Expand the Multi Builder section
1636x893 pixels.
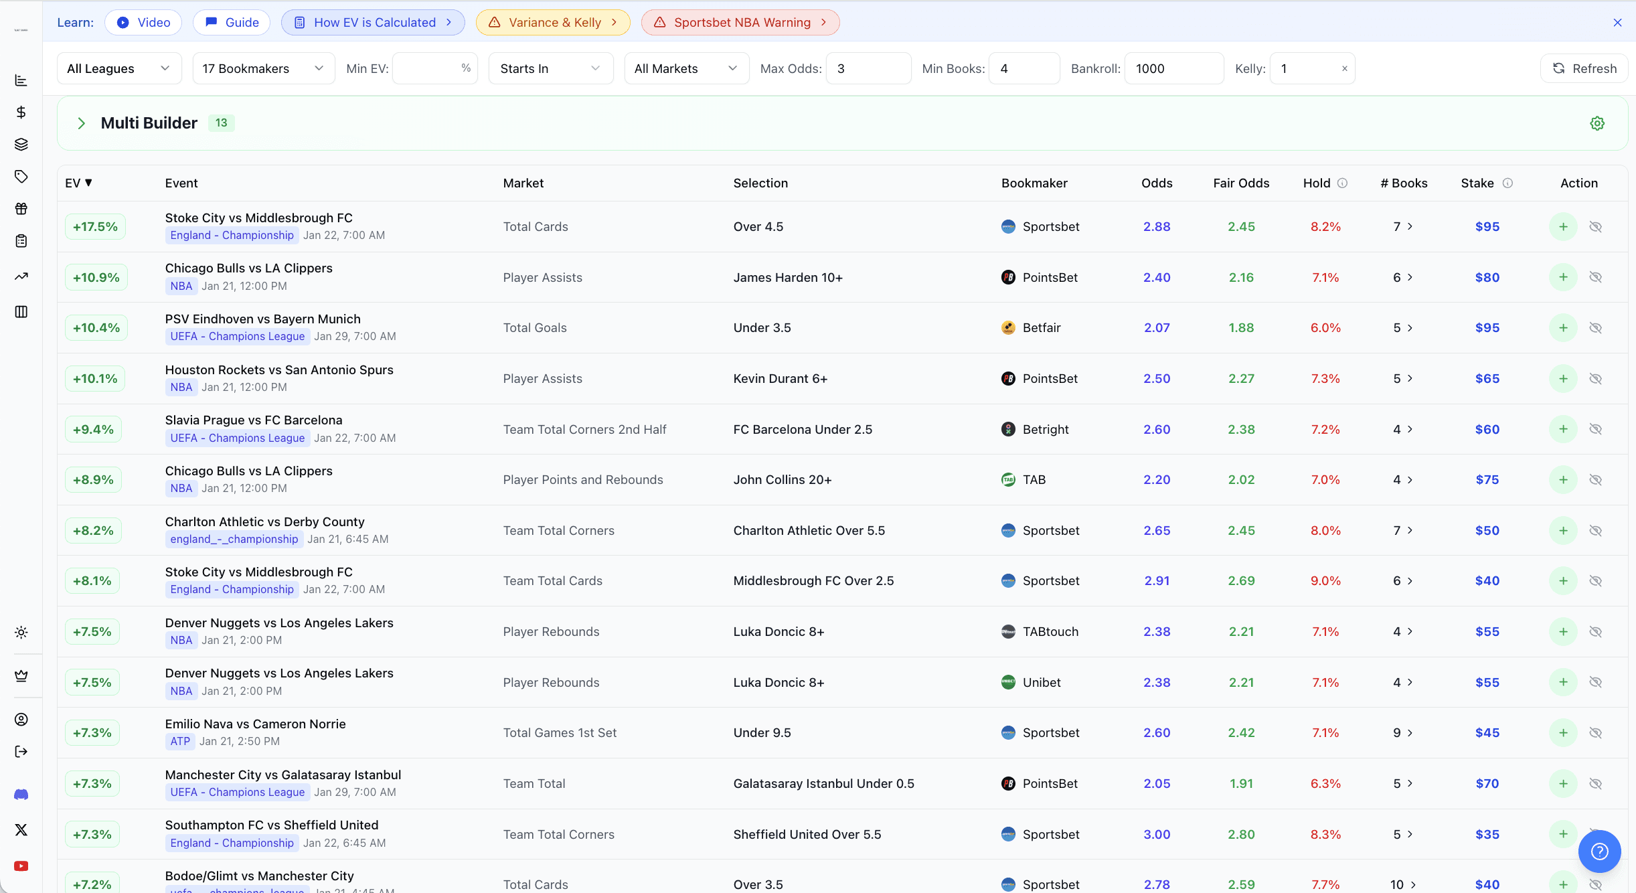[81, 123]
